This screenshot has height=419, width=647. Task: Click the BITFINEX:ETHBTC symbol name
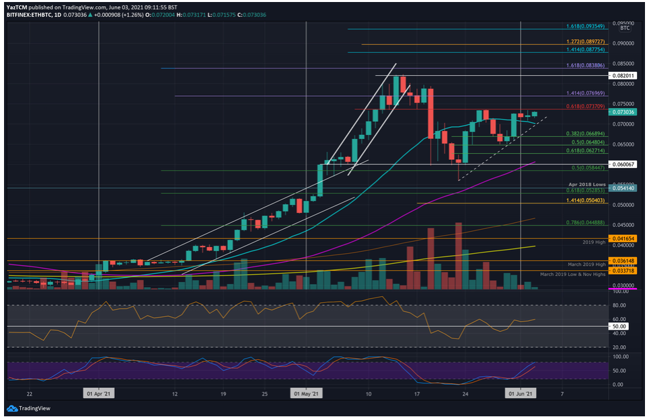pos(30,15)
